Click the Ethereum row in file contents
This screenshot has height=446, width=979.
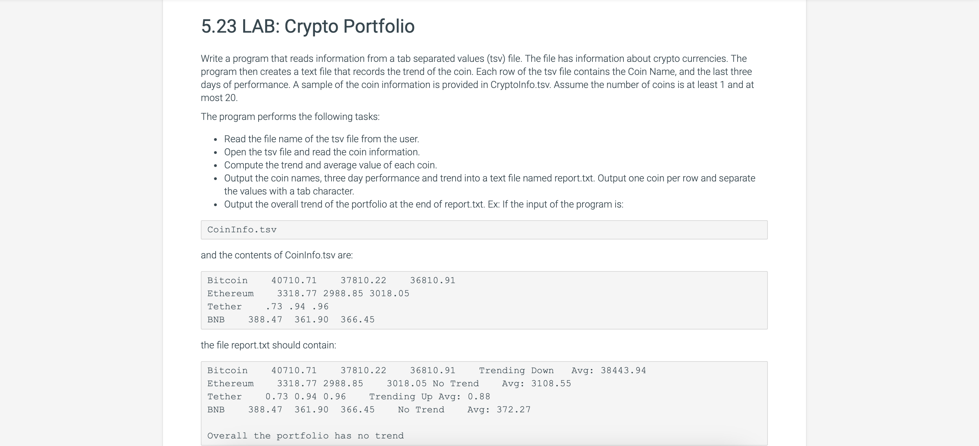click(308, 293)
